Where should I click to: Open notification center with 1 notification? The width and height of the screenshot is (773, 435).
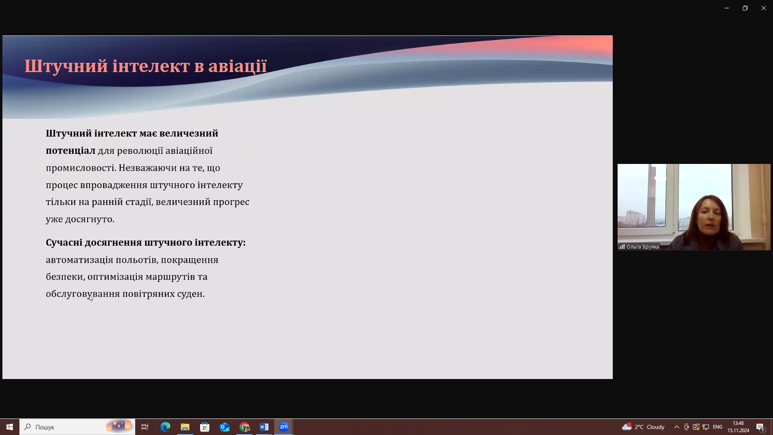tap(760, 427)
